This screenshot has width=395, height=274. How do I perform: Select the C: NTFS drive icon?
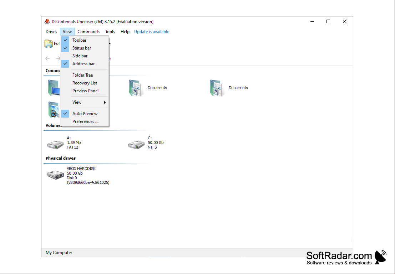(x=136, y=144)
